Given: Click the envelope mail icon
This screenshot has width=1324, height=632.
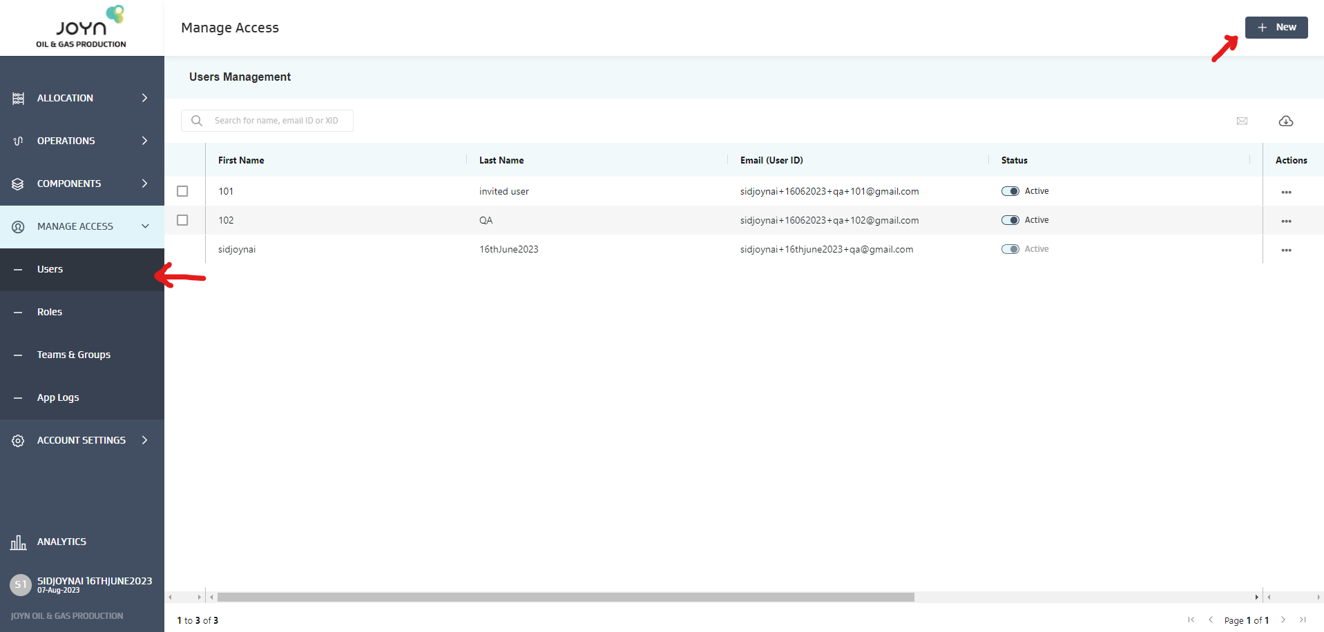Looking at the screenshot, I should point(1242,121).
